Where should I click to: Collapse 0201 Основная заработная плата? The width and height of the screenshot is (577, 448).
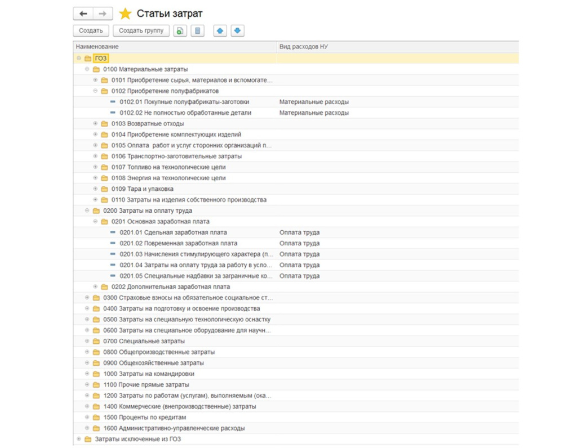click(x=95, y=222)
